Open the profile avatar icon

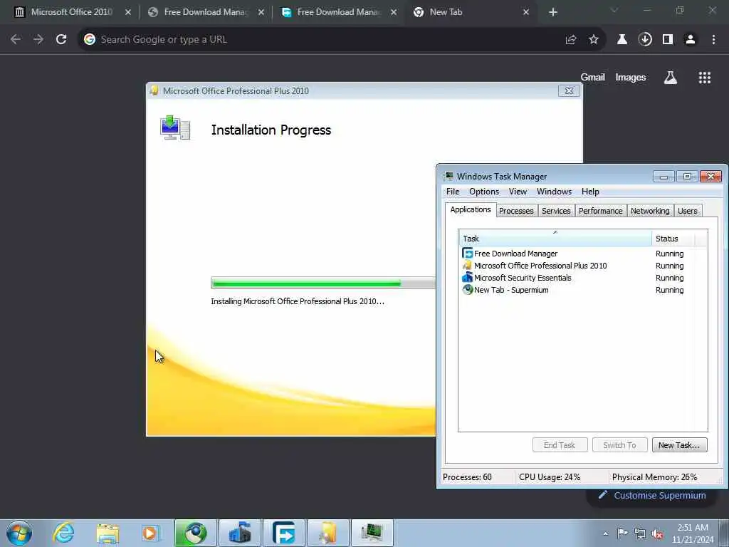coord(691,40)
